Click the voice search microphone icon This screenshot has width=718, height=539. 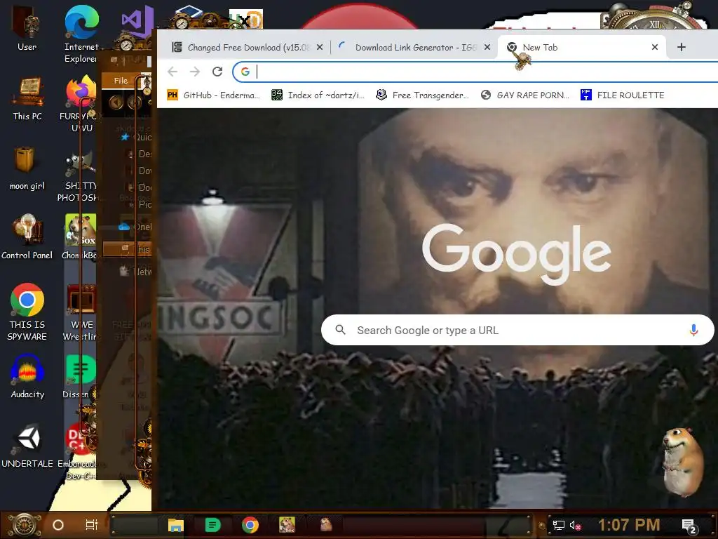[x=693, y=330]
